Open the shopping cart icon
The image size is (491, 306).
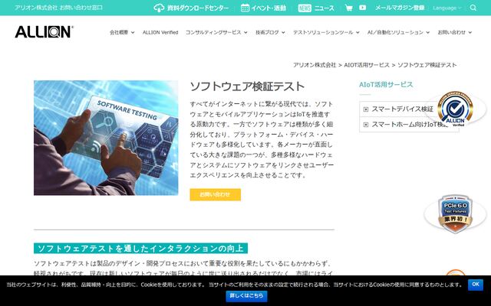pyautogui.click(x=348, y=8)
